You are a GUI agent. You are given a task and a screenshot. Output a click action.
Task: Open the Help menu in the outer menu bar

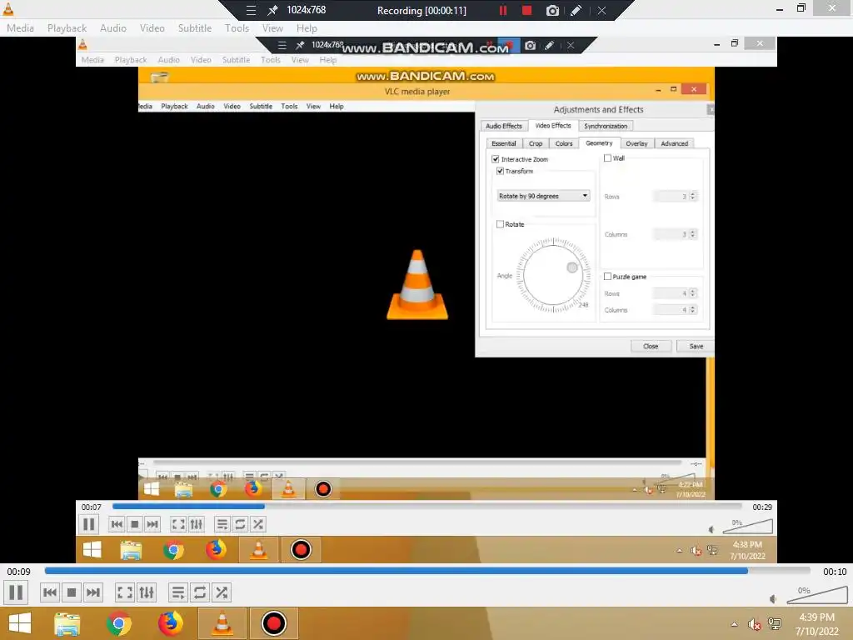click(x=307, y=28)
